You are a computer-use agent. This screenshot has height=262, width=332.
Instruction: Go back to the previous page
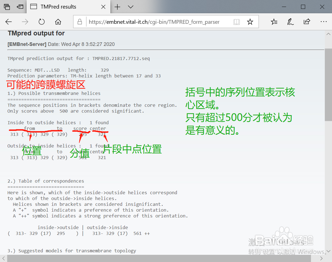[x=9, y=22]
